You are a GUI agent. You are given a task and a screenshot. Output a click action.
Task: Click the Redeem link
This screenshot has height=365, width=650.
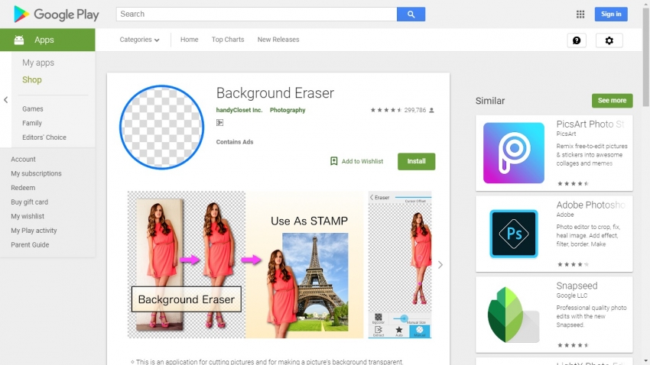(x=23, y=188)
